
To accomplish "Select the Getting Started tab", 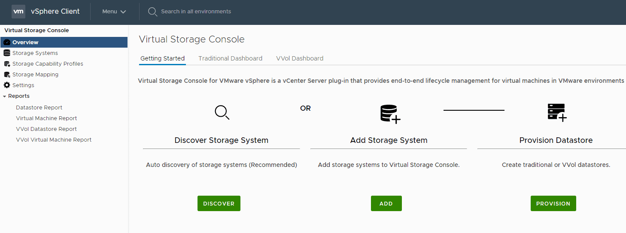I will 162,58.
